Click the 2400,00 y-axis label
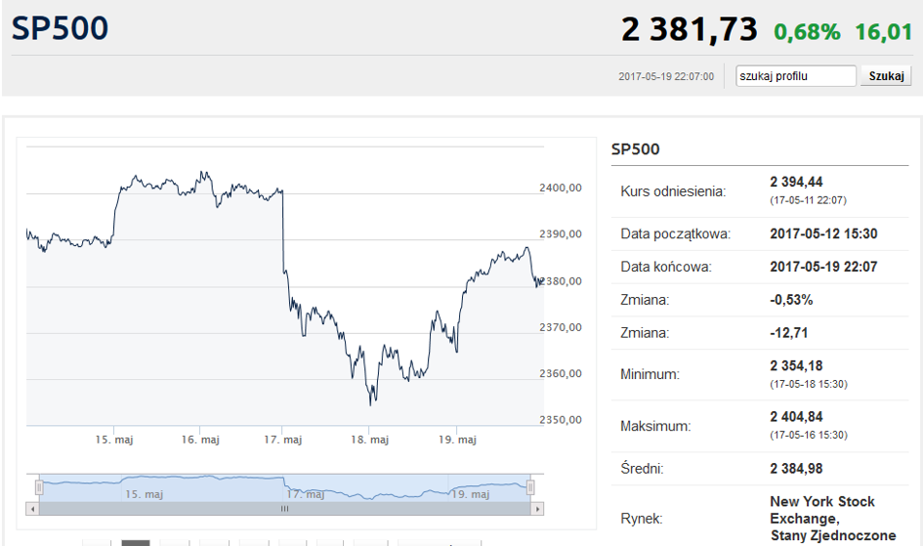Screen dimensions: 923x546 pos(561,188)
